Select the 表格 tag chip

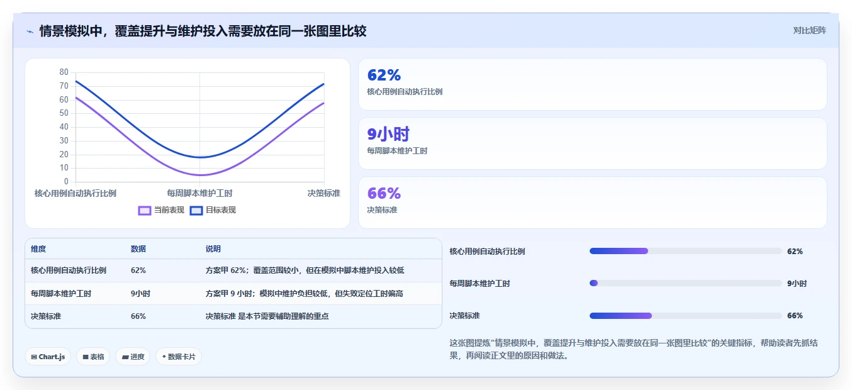tap(93, 357)
